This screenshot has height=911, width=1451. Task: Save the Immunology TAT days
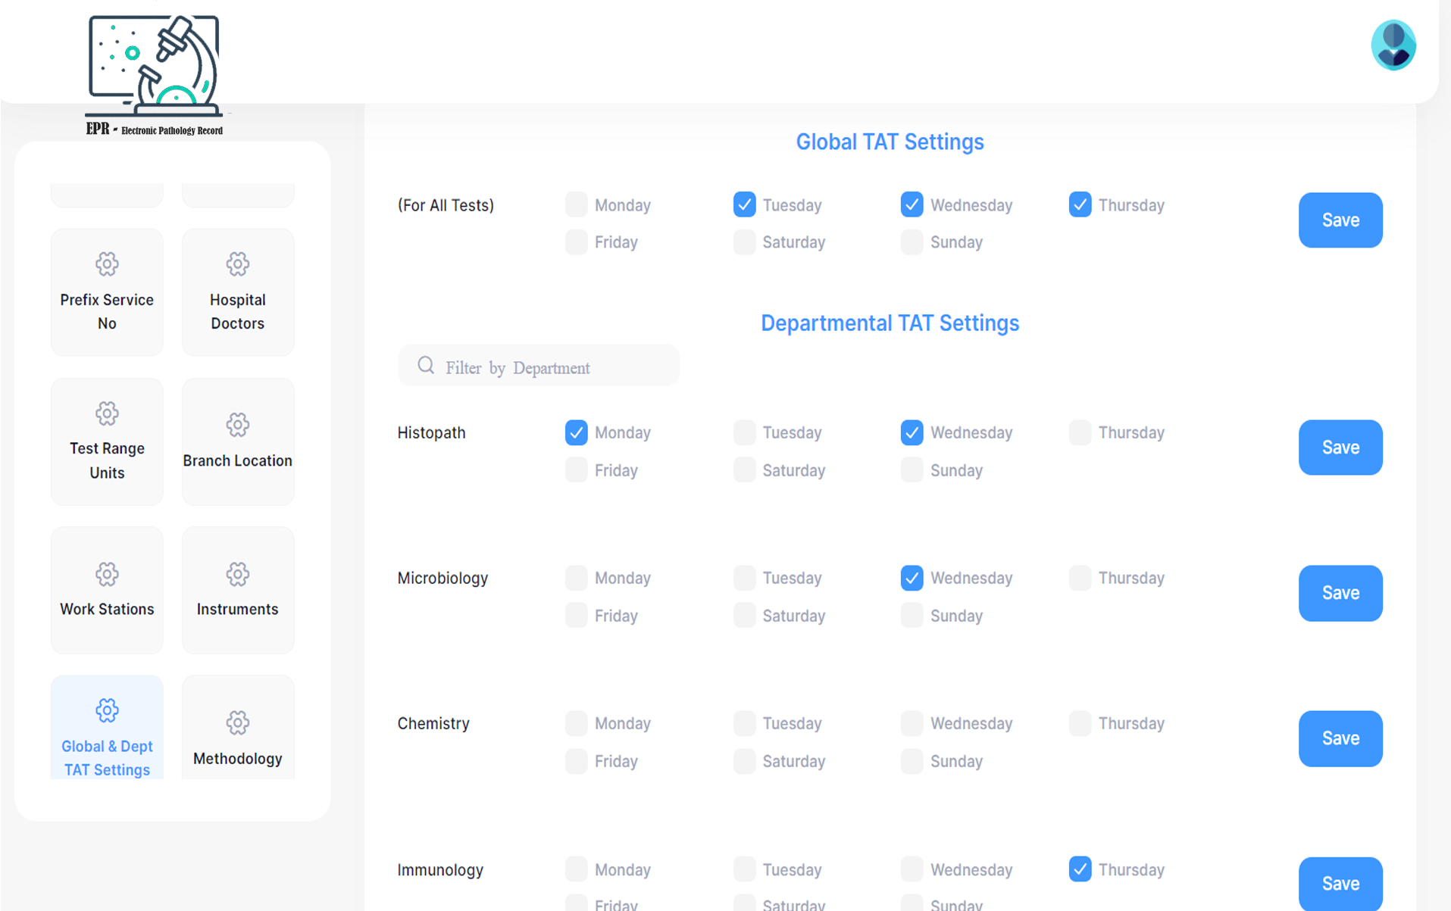pos(1340,883)
